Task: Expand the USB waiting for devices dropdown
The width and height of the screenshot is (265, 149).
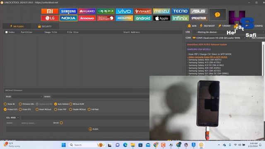Action: pos(229,32)
